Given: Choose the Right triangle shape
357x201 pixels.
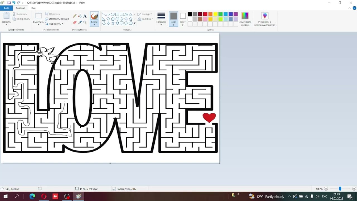Looking at the screenshot, I should pos(104,19).
